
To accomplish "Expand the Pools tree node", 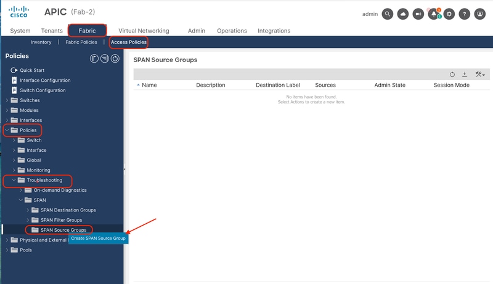I will pos(7,250).
